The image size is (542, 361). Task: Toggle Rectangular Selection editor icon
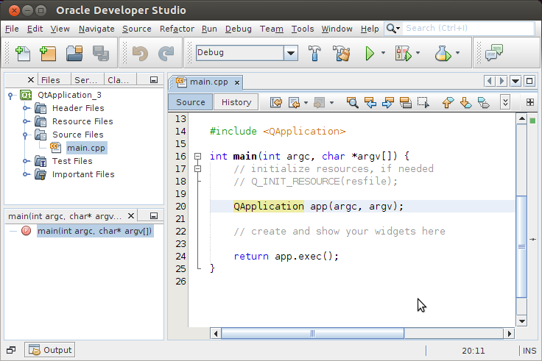click(x=423, y=102)
